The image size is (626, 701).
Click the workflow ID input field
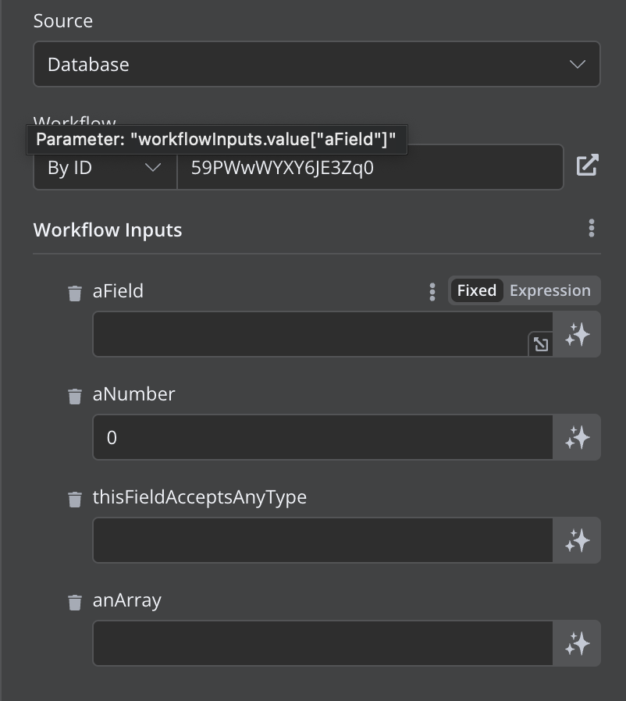tap(369, 168)
